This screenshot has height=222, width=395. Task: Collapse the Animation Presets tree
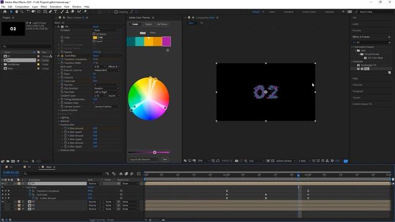point(352,47)
